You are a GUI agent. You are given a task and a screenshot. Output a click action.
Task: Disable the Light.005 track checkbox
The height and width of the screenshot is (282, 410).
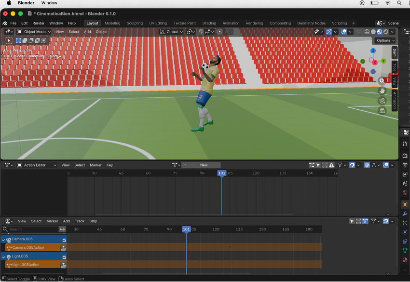coord(64,256)
